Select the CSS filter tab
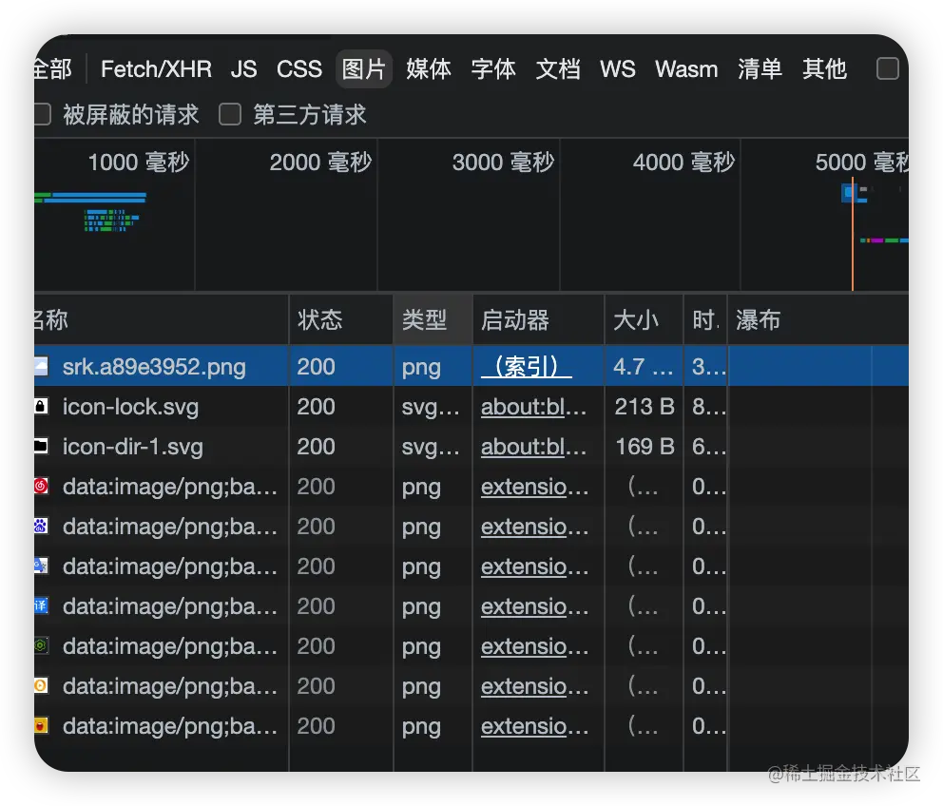The height and width of the screenshot is (806, 943). 298,69
